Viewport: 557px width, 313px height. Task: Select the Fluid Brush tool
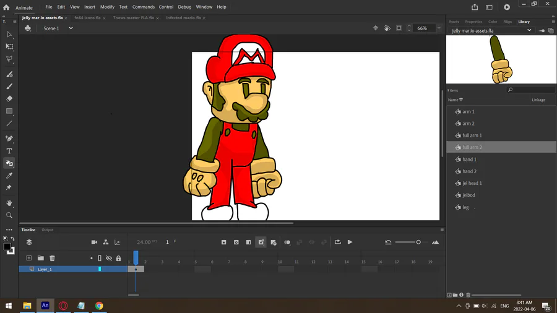(x=9, y=74)
